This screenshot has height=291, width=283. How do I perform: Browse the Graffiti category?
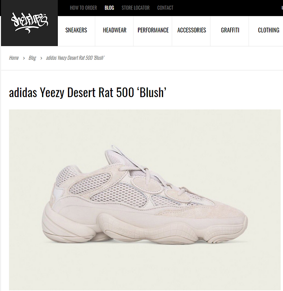[x=230, y=30]
